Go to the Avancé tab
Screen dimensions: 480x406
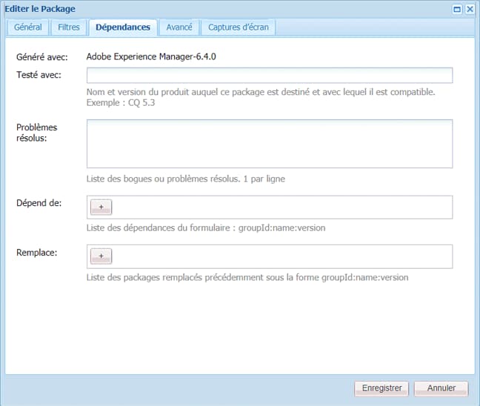(x=179, y=27)
